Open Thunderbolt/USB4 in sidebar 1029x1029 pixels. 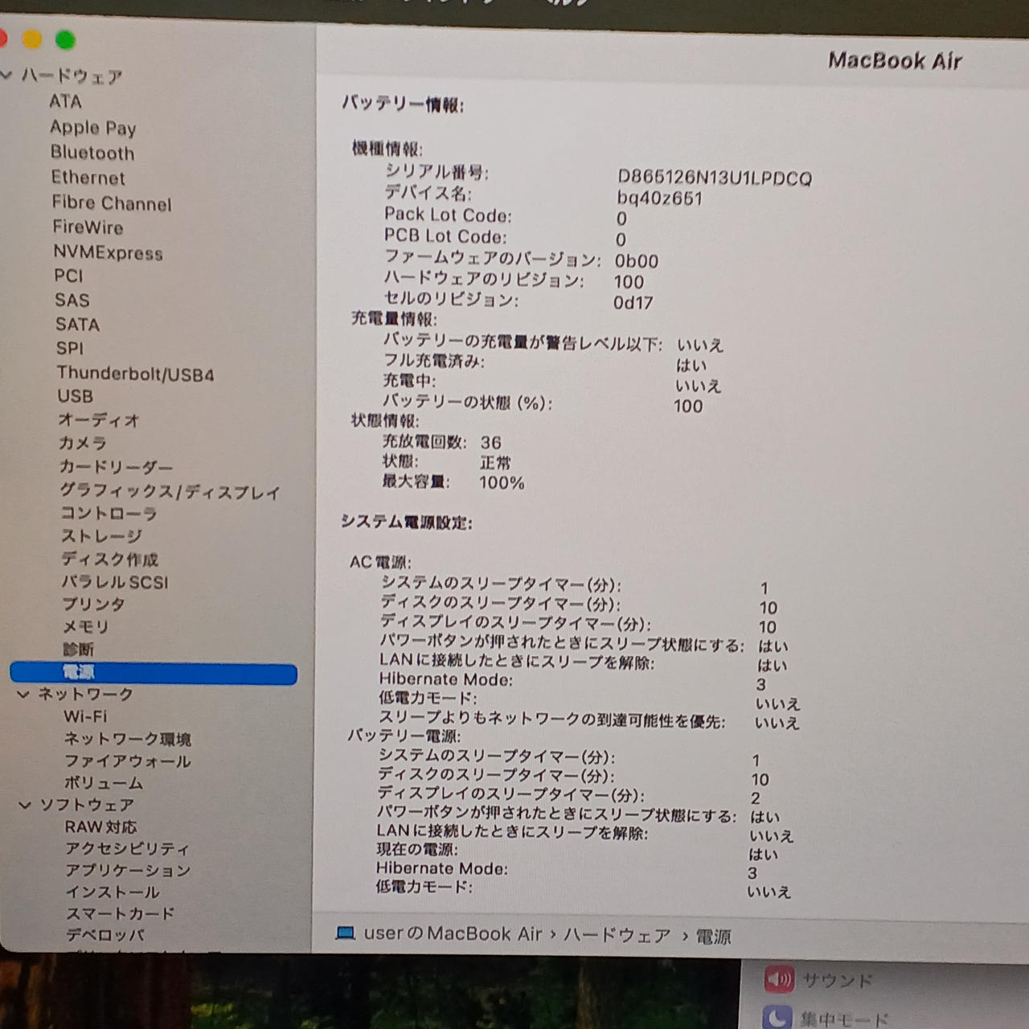(135, 374)
